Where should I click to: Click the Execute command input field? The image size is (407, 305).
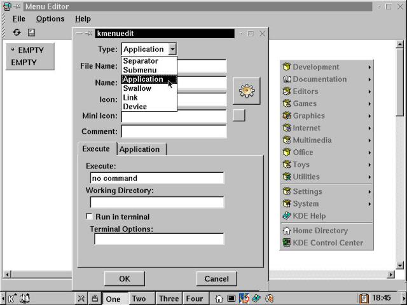pos(157,178)
